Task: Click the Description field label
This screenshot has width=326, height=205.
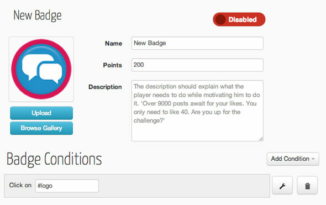Action: click(x=105, y=87)
